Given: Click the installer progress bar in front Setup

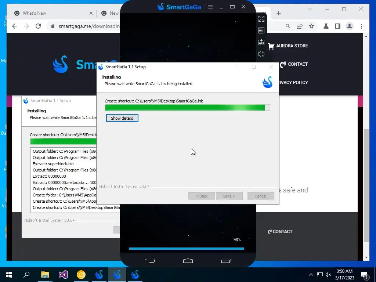Looking at the screenshot, I should (188, 108).
